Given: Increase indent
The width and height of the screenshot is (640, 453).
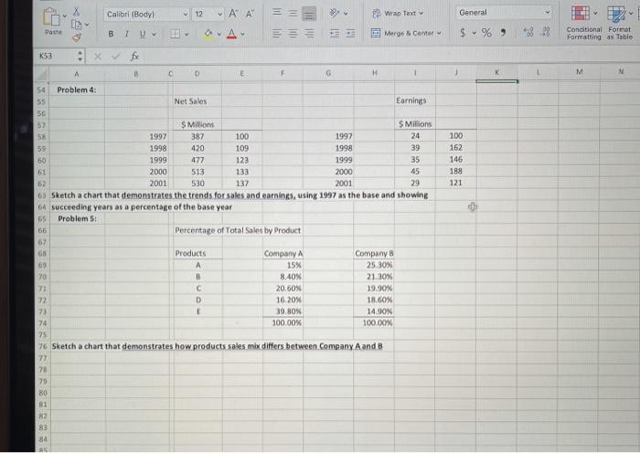Looking at the screenshot, I should point(350,34).
